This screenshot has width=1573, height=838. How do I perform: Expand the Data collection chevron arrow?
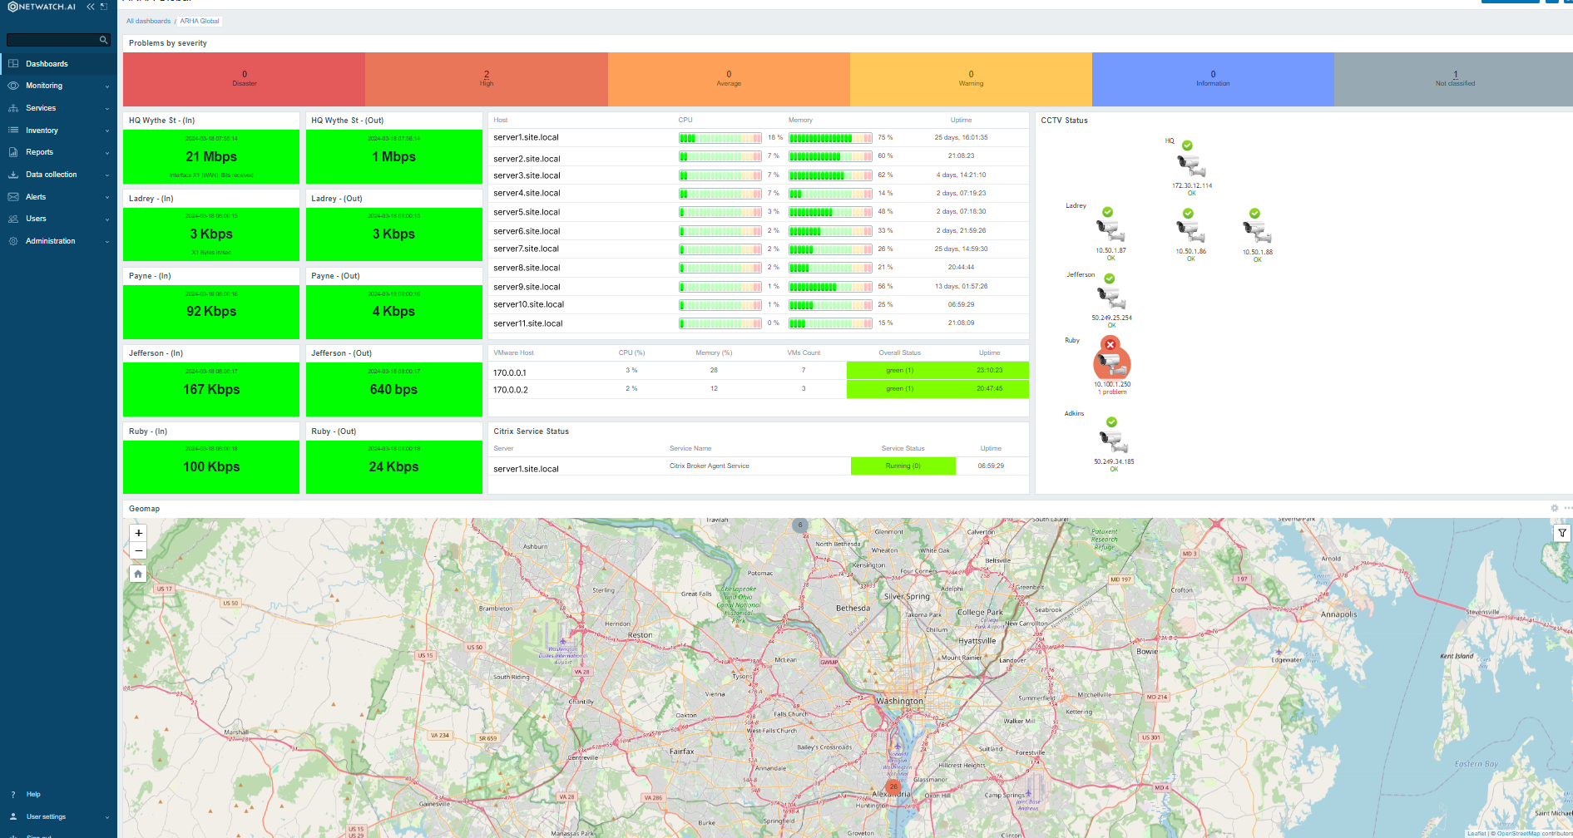pos(107,175)
